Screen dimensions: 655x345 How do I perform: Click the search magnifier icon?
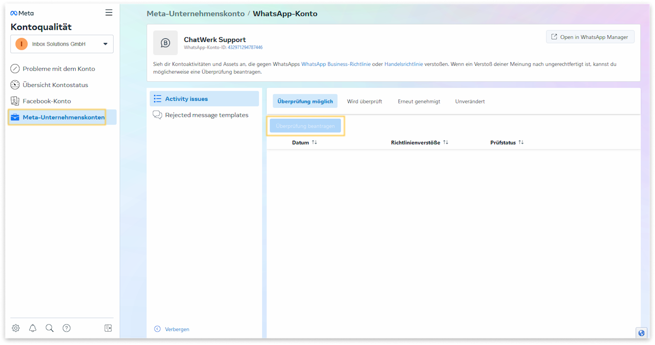click(x=50, y=328)
